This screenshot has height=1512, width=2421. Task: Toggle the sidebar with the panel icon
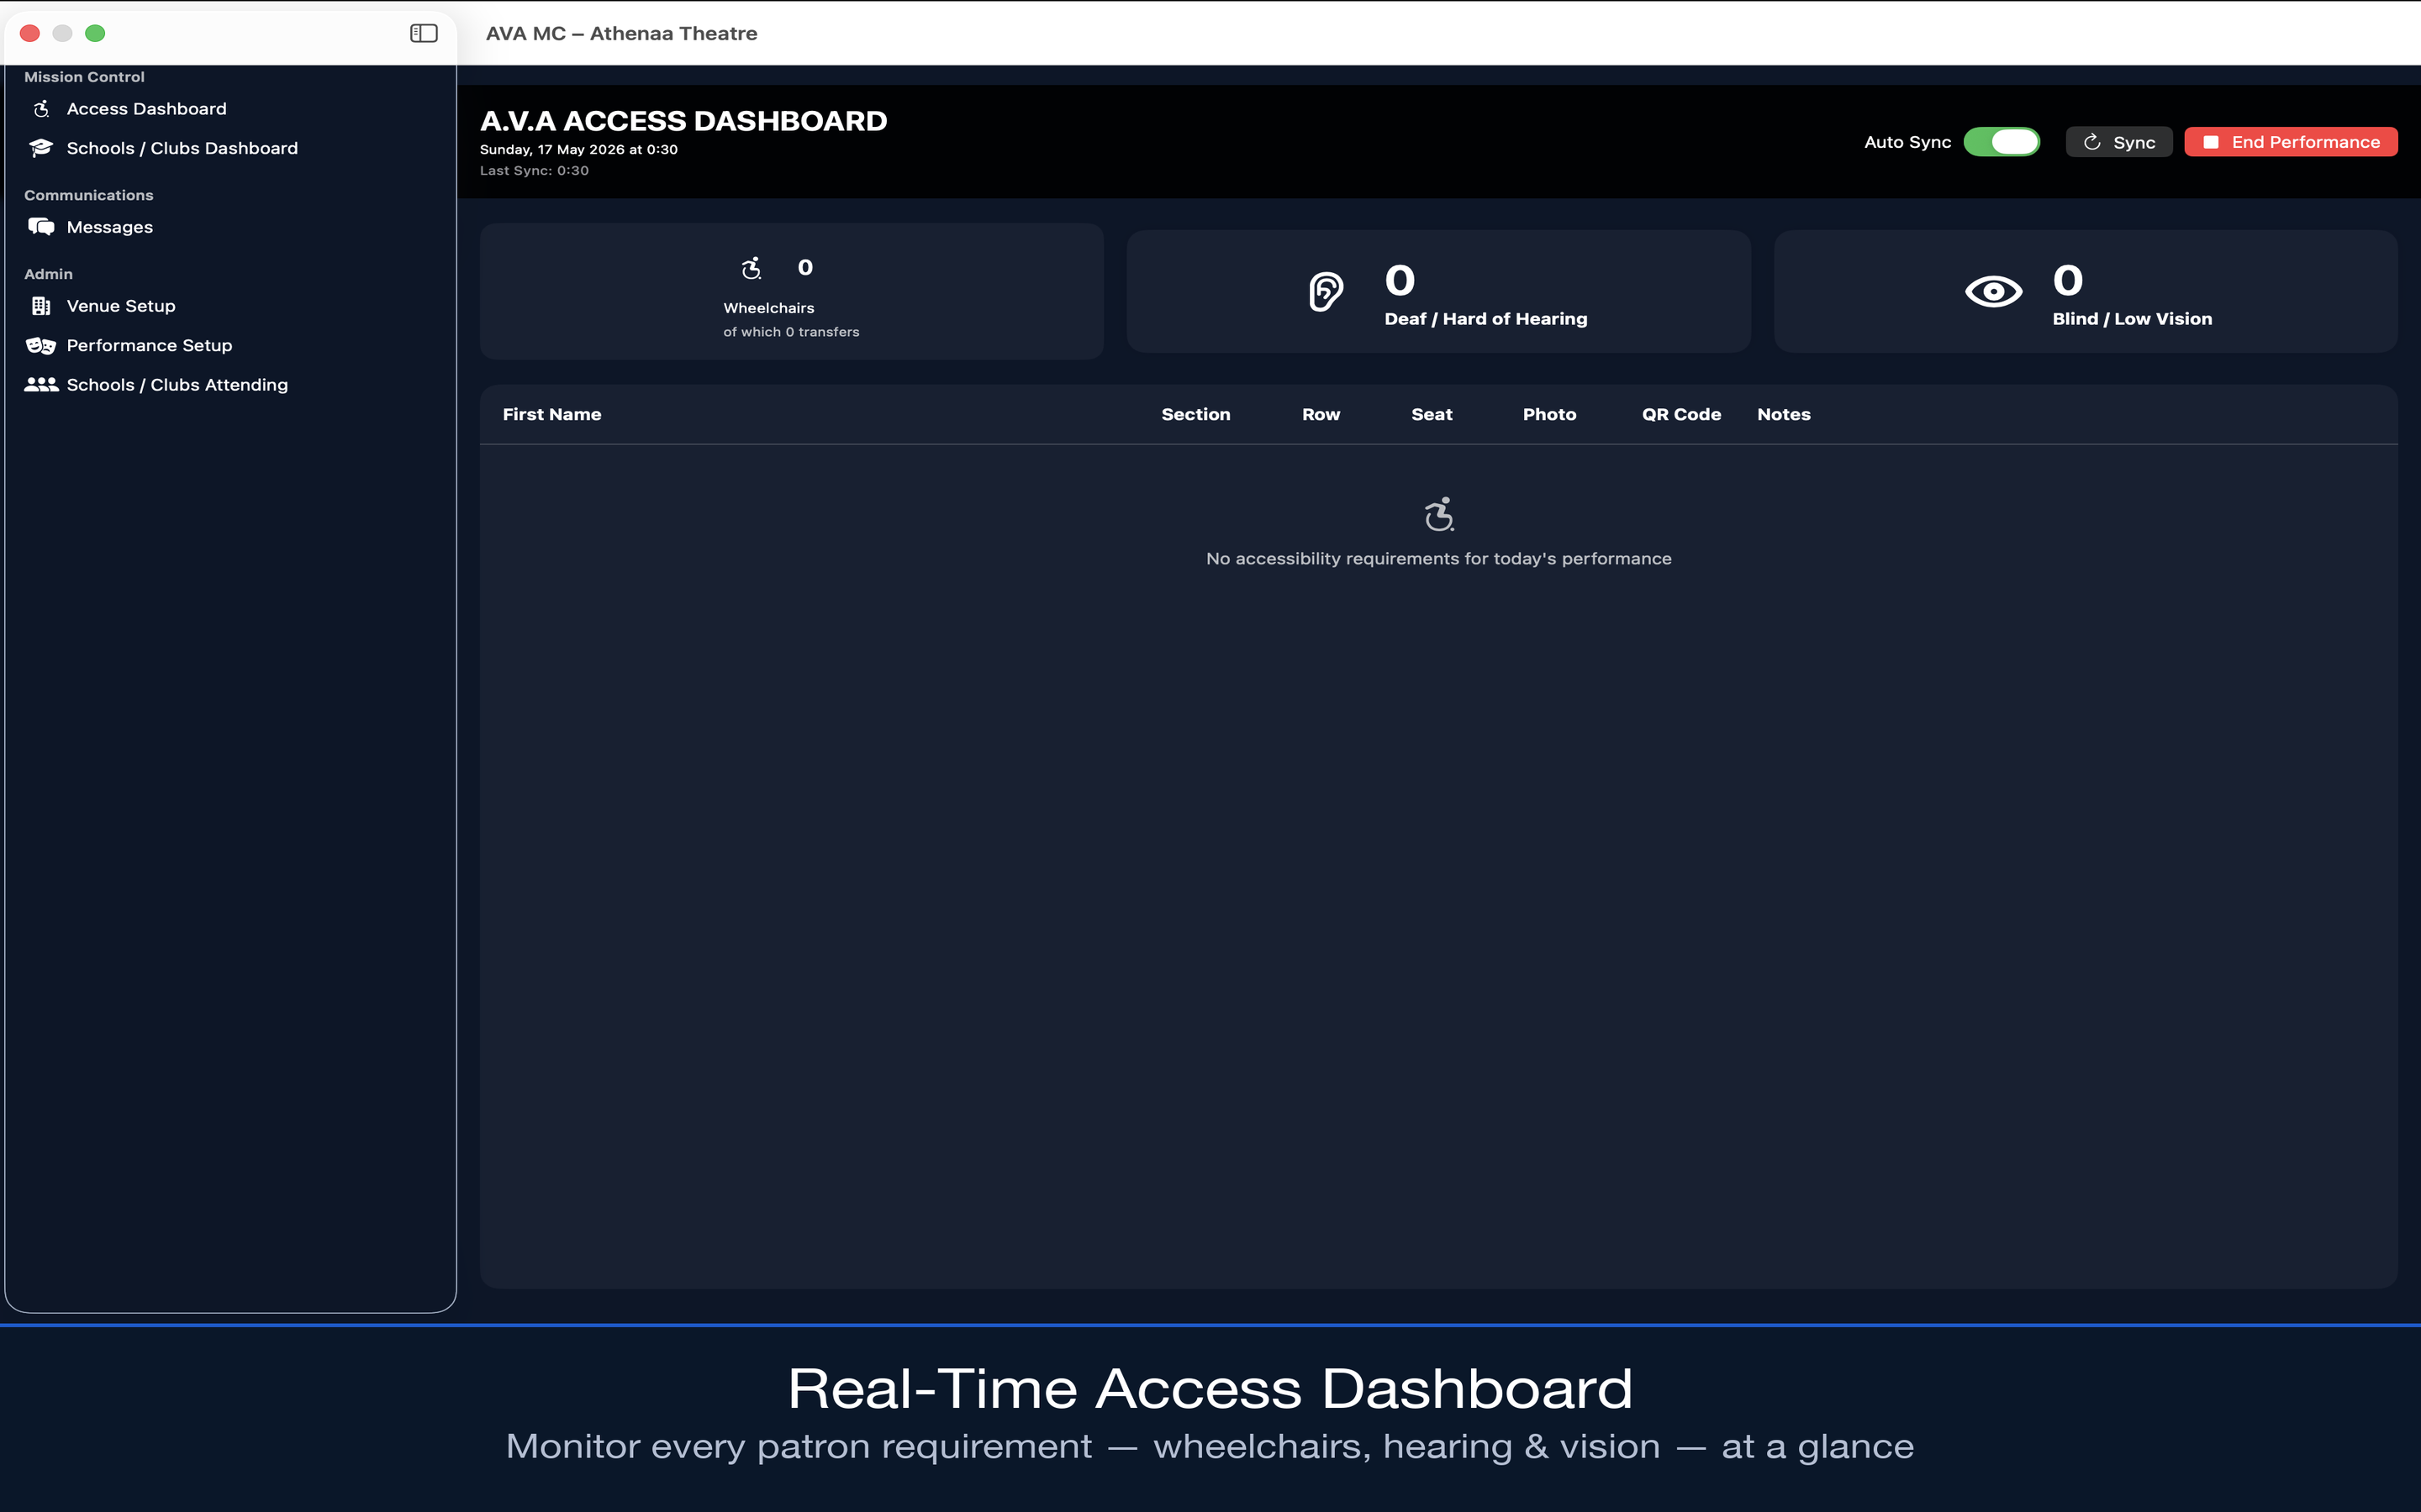point(425,33)
